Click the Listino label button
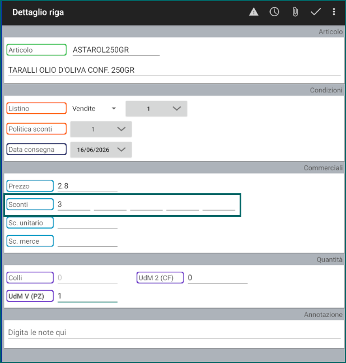Viewport: 346px width, 363px height. click(36, 108)
